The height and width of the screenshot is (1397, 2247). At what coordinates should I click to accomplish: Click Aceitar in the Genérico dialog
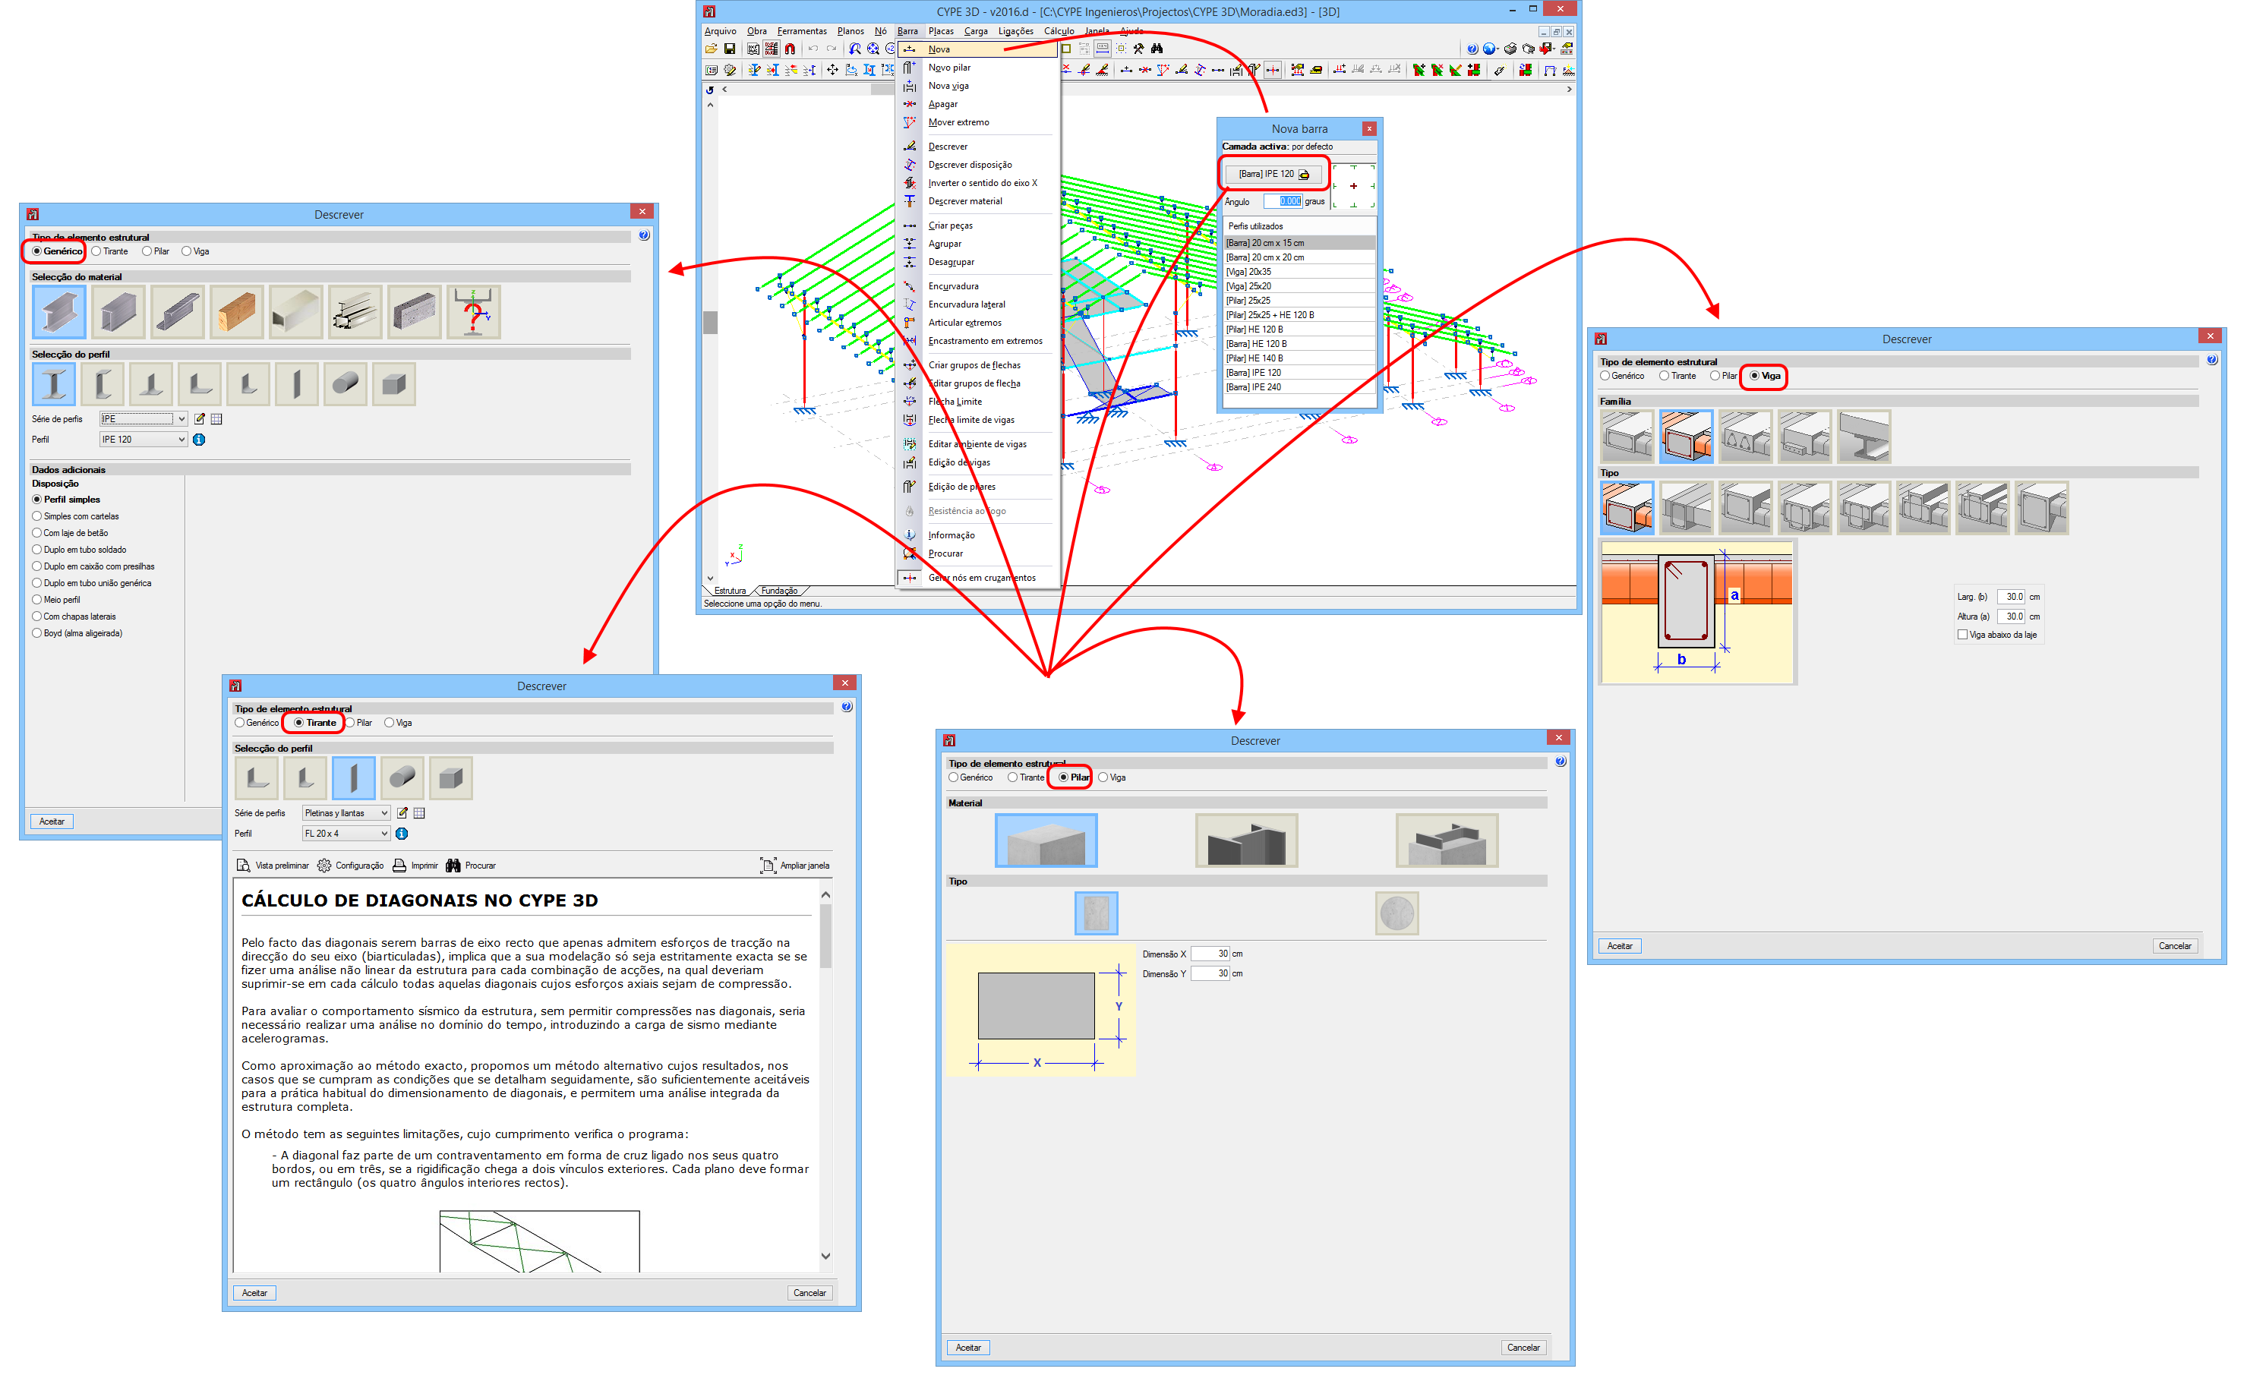pyautogui.click(x=52, y=822)
